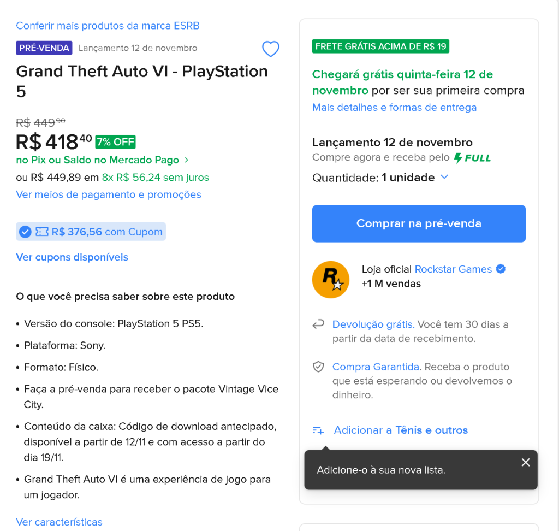Click the Rockstar Games store logo
The height and width of the screenshot is (531, 559).
[x=330, y=279]
